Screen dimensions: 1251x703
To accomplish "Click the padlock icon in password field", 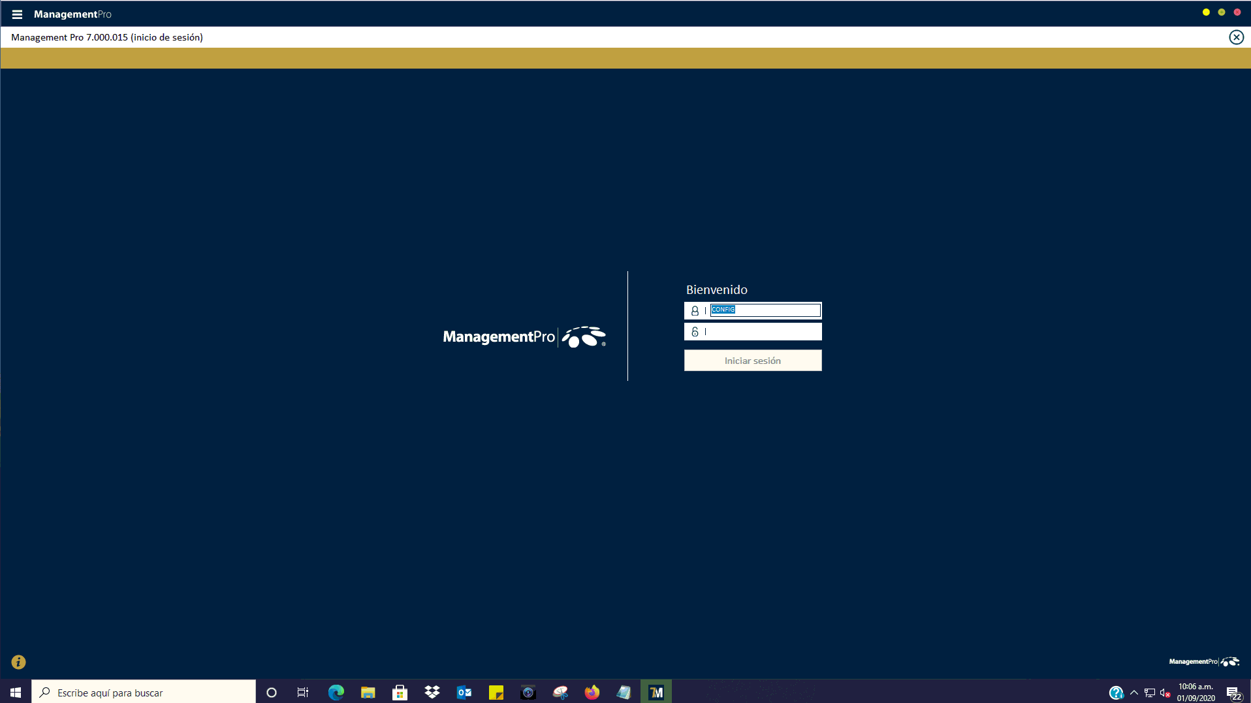I will [x=695, y=332].
